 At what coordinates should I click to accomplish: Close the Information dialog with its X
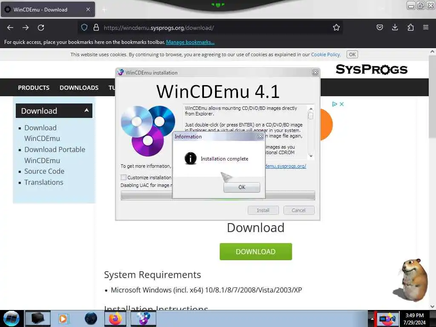260,137
